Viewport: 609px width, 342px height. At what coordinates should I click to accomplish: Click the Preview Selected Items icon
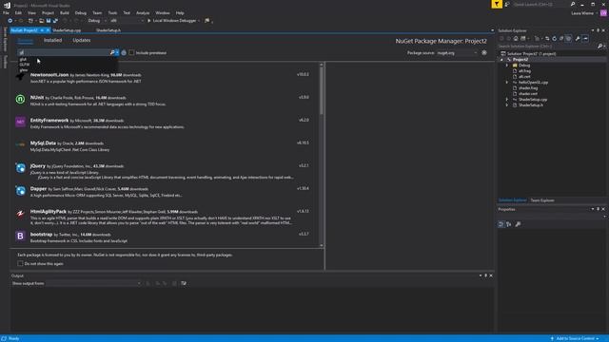click(586, 38)
